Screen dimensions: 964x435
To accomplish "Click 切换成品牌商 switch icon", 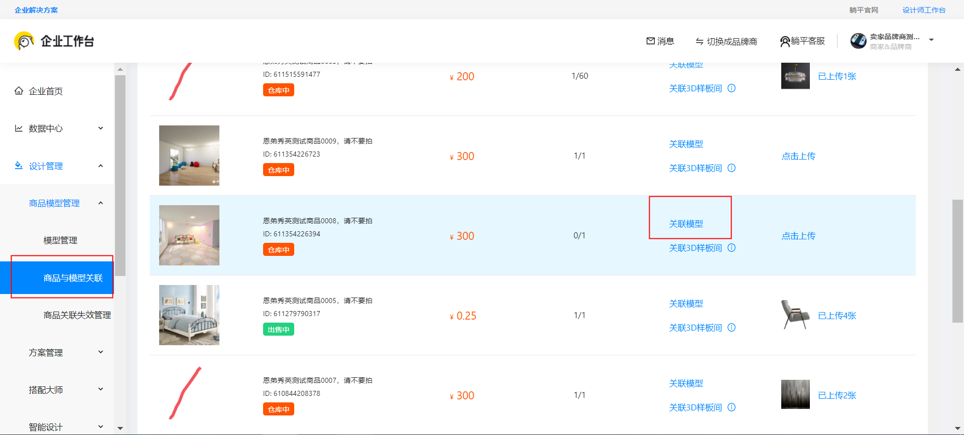I will click(699, 42).
